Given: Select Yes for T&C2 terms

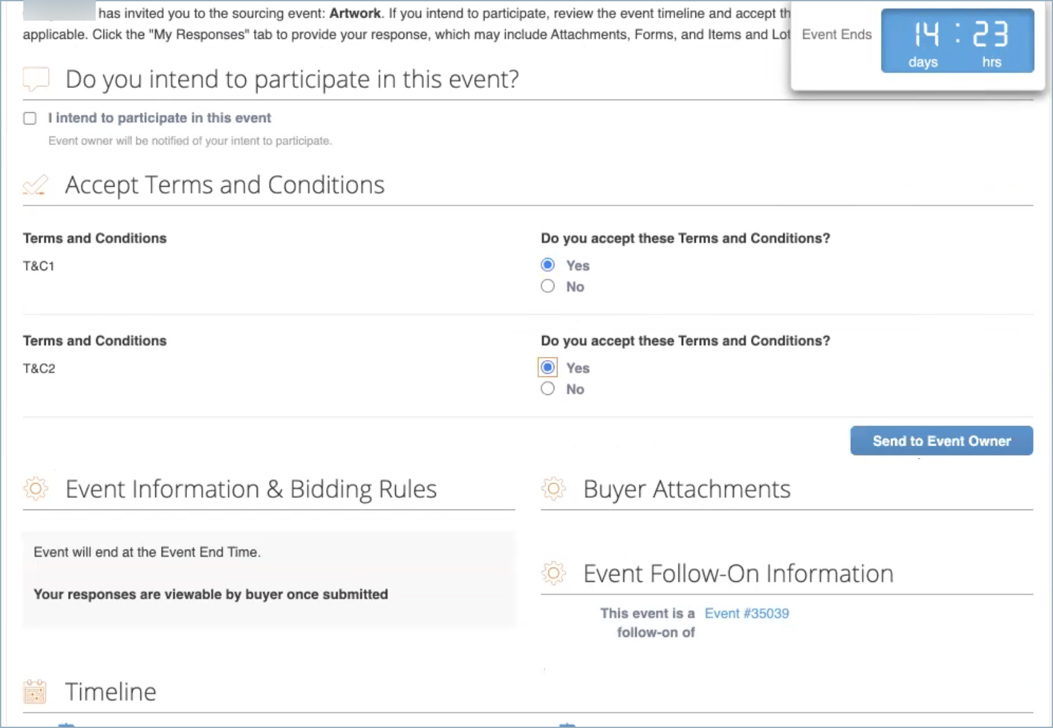Looking at the screenshot, I should (x=548, y=367).
